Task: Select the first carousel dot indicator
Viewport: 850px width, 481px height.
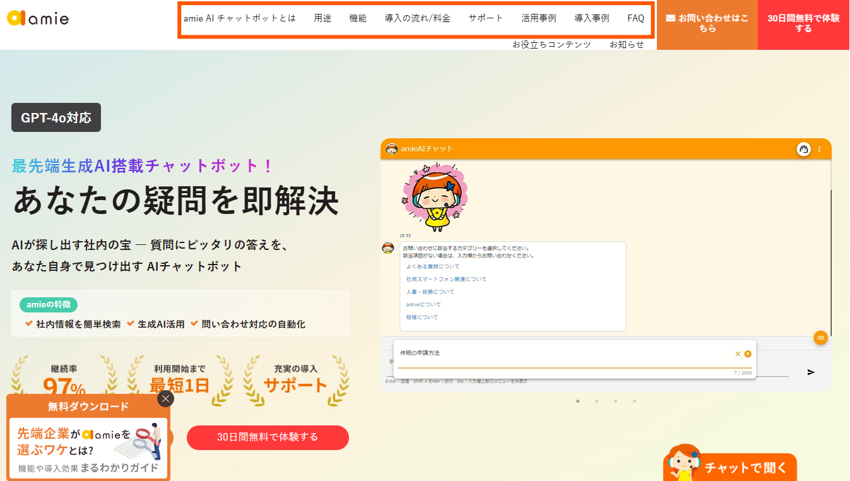Action: [577, 401]
